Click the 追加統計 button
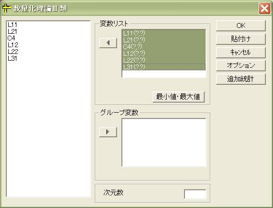Viewport: 273px width, 208px height. tap(241, 79)
